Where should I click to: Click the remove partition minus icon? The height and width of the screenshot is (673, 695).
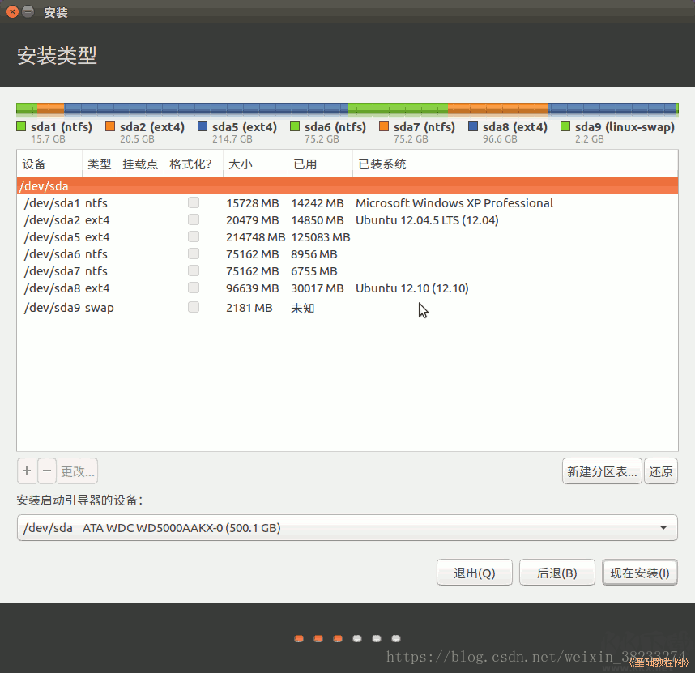point(46,471)
